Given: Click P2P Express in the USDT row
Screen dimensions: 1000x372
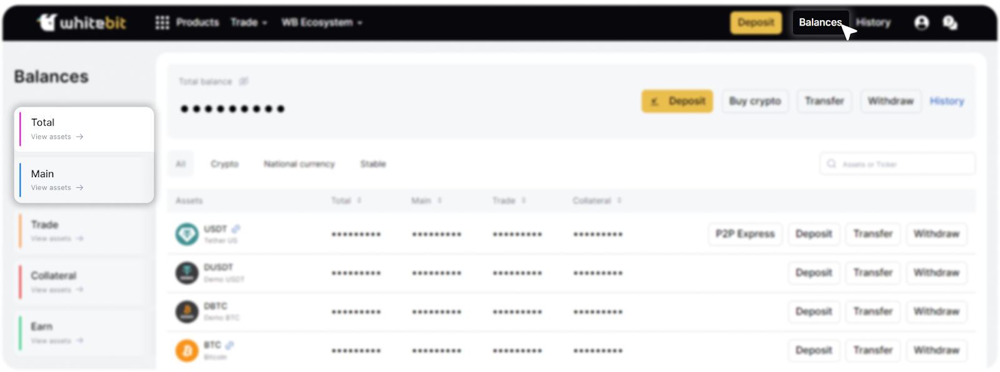Looking at the screenshot, I should [x=745, y=234].
